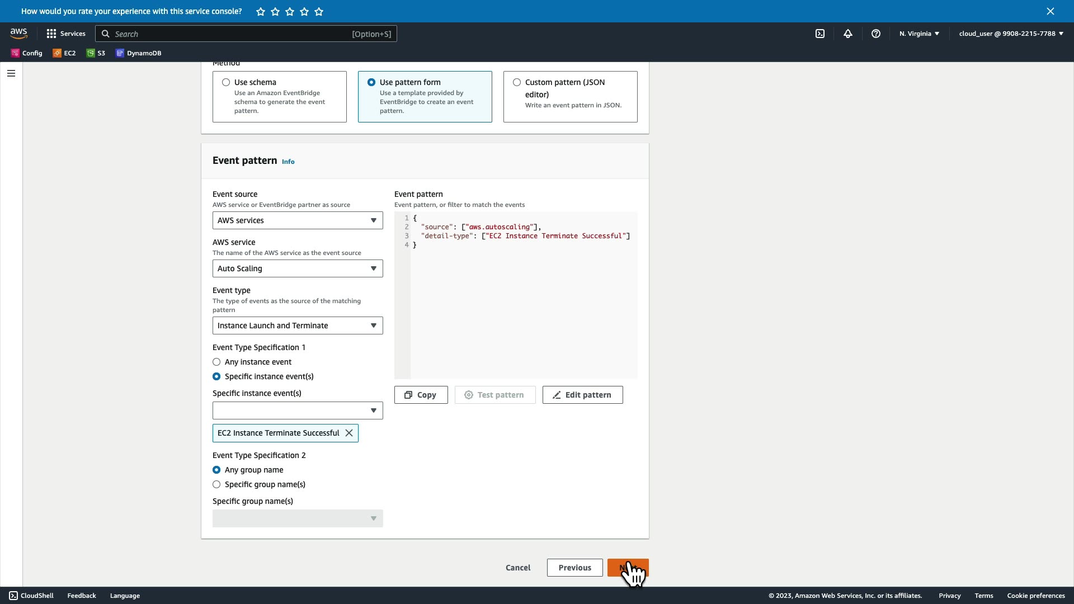Open the DynamoDB shortcut in favorites bar
The image size is (1074, 604).
[x=139, y=53]
